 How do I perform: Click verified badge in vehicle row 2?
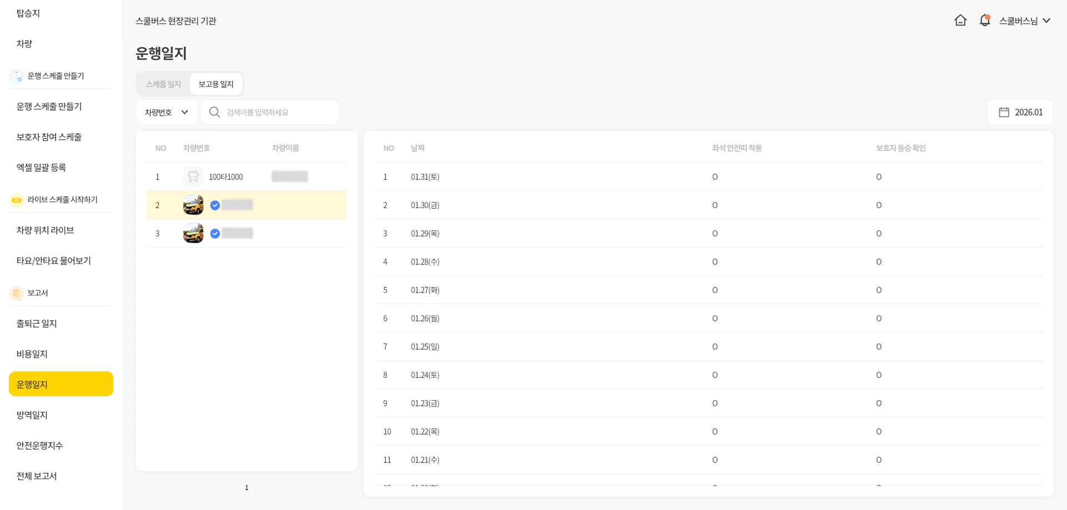[215, 205]
